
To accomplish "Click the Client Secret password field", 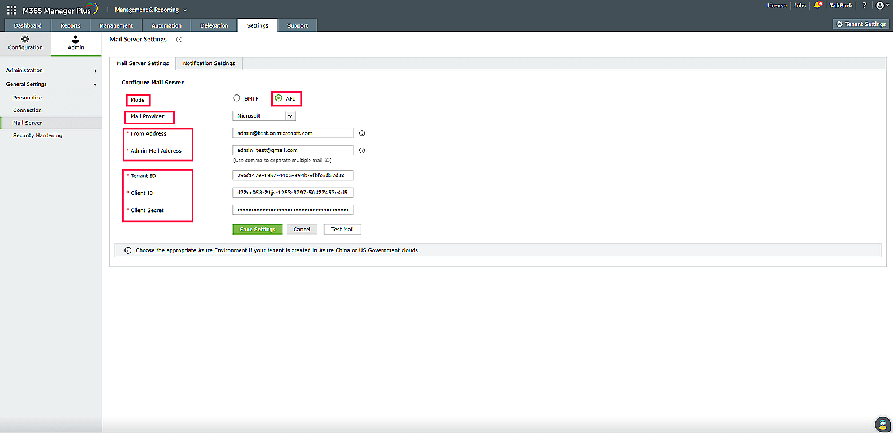I will point(293,210).
